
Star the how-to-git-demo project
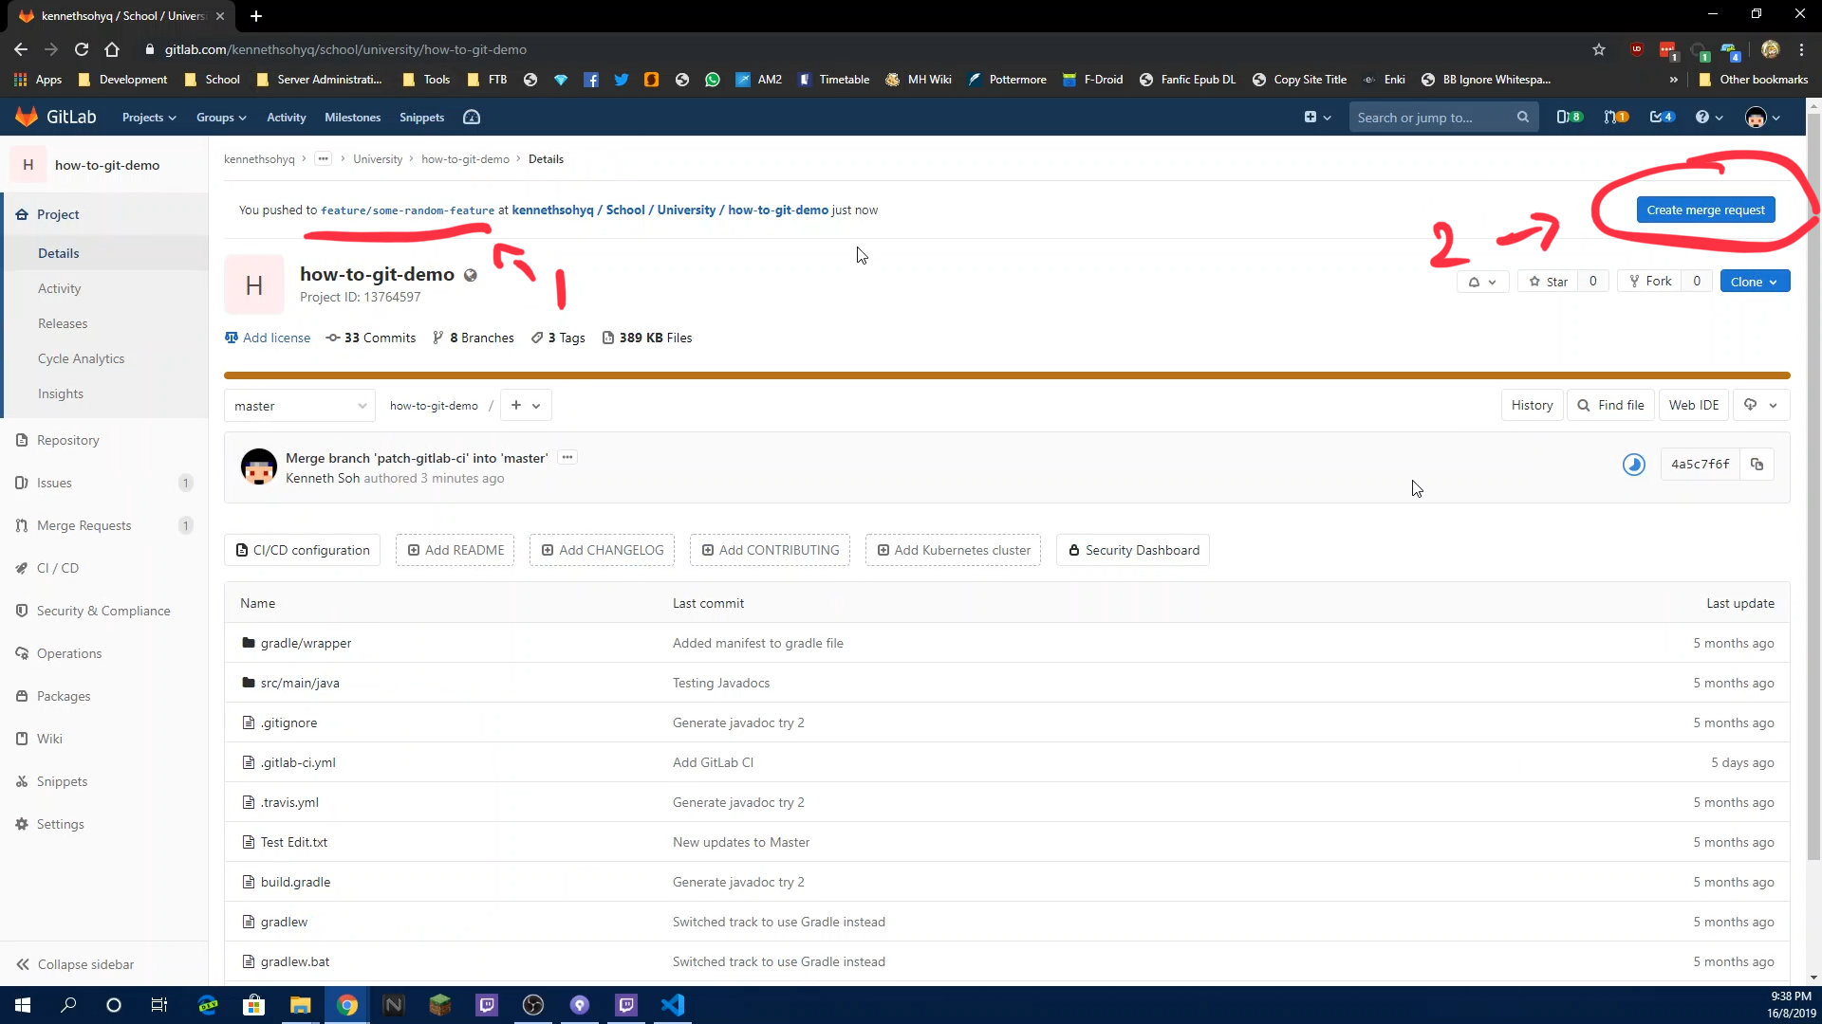1547,281
